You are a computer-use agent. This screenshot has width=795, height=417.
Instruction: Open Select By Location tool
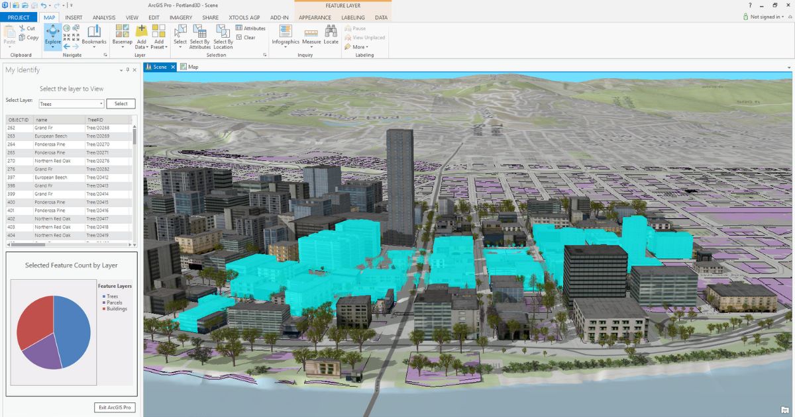pos(223,36)
